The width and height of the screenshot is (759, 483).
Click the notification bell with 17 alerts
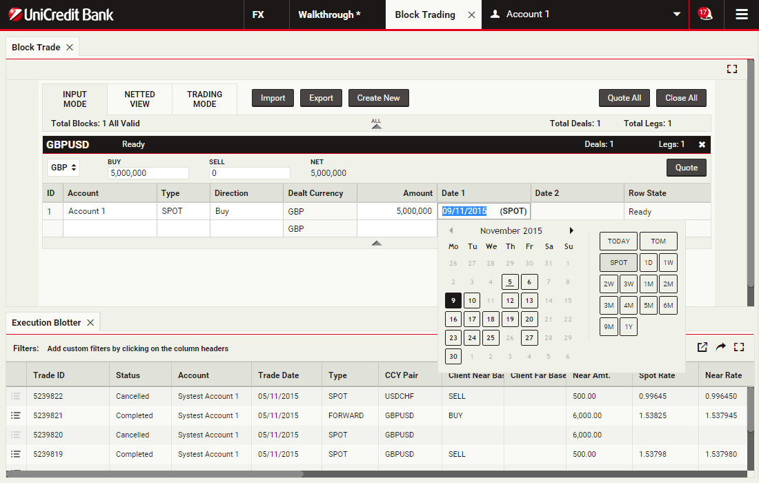[x=704, y=14]
